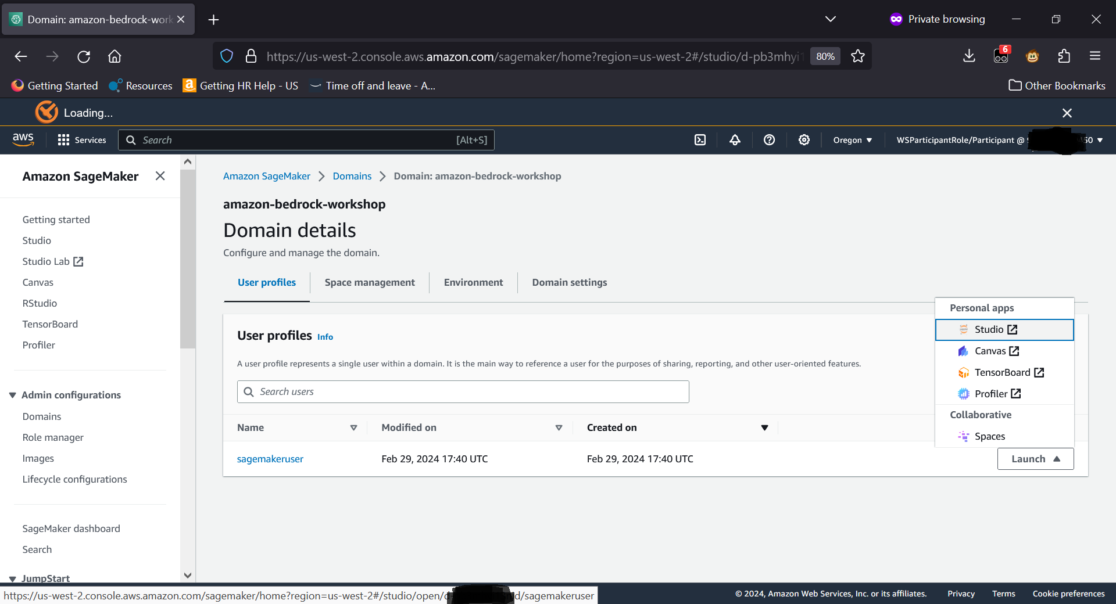The width and height of the screenshot is (1116, 604).
Task: Launch Profiler from Personal apps menu
Action: (1004, 394)
